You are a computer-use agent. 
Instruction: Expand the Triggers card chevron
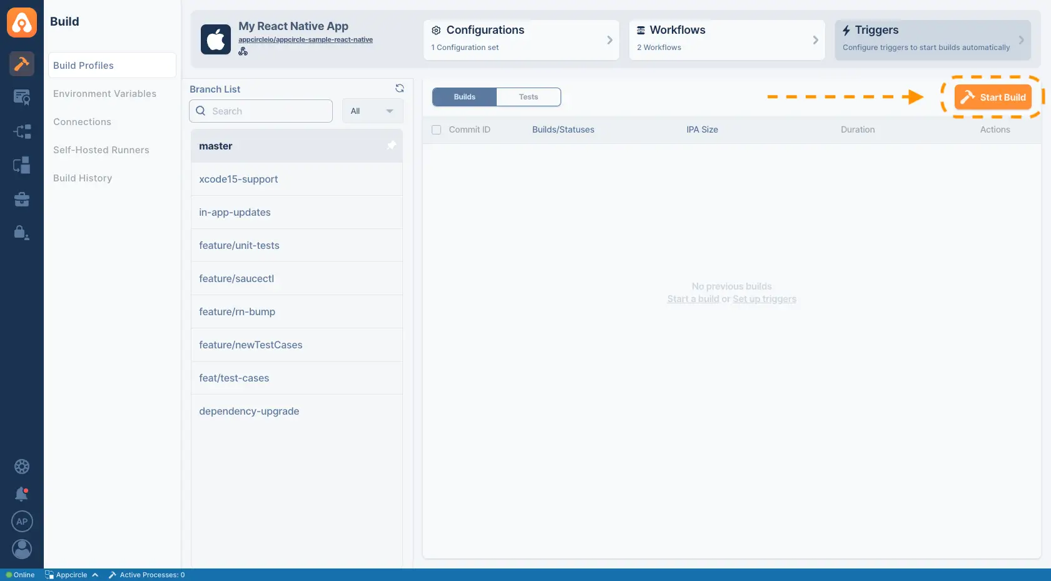(x=1022, y=40)
